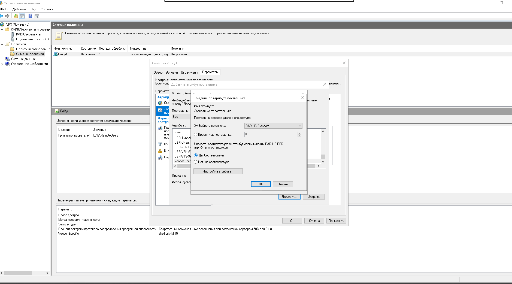Switch to the Параметры tab
This screenshot has width=512, height=284.
point(210,72)
